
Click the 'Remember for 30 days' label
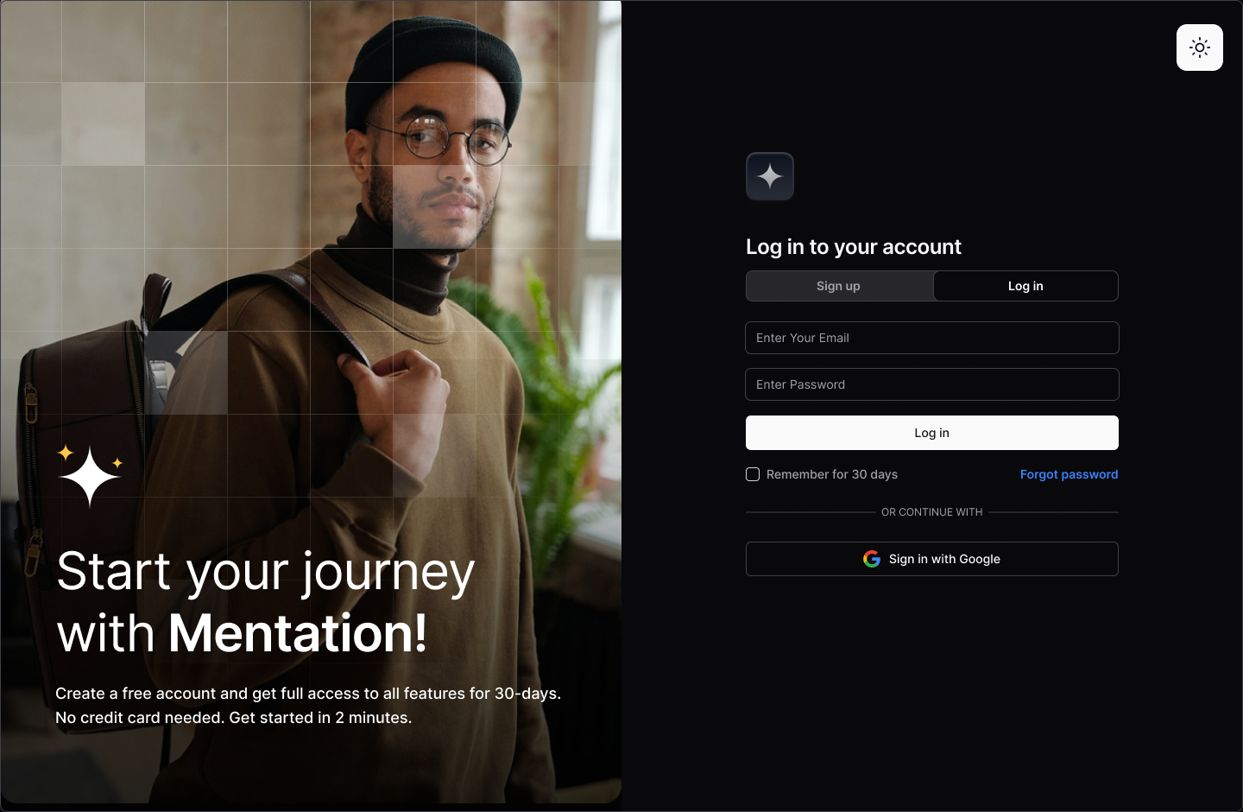click(x=832, y=474)
